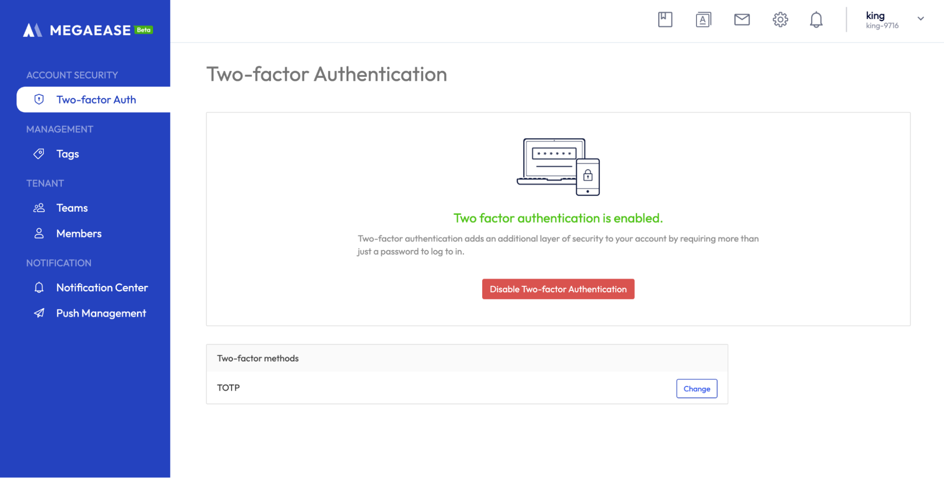Open the mail envelope icon
The height and width of the screenshot is (478, 944).
point(742,19)
